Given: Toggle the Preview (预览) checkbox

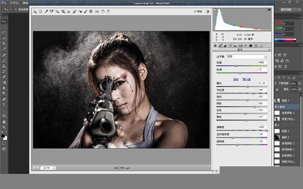Looking at the screenshot, I should coord(195,11).
